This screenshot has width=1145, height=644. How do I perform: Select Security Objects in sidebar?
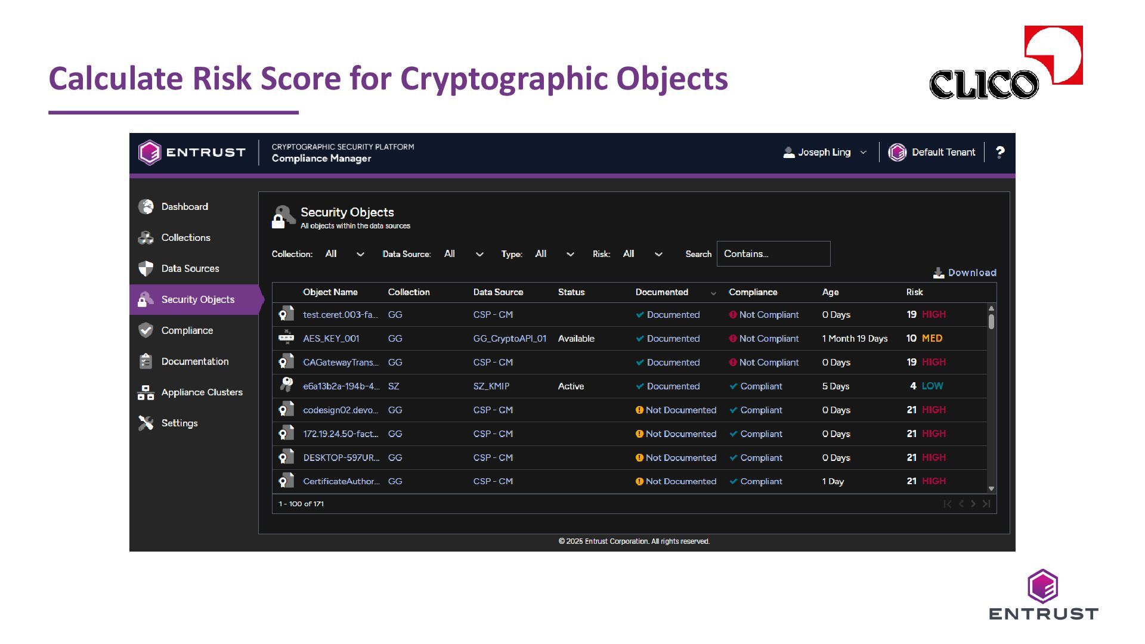coord(197,299)
